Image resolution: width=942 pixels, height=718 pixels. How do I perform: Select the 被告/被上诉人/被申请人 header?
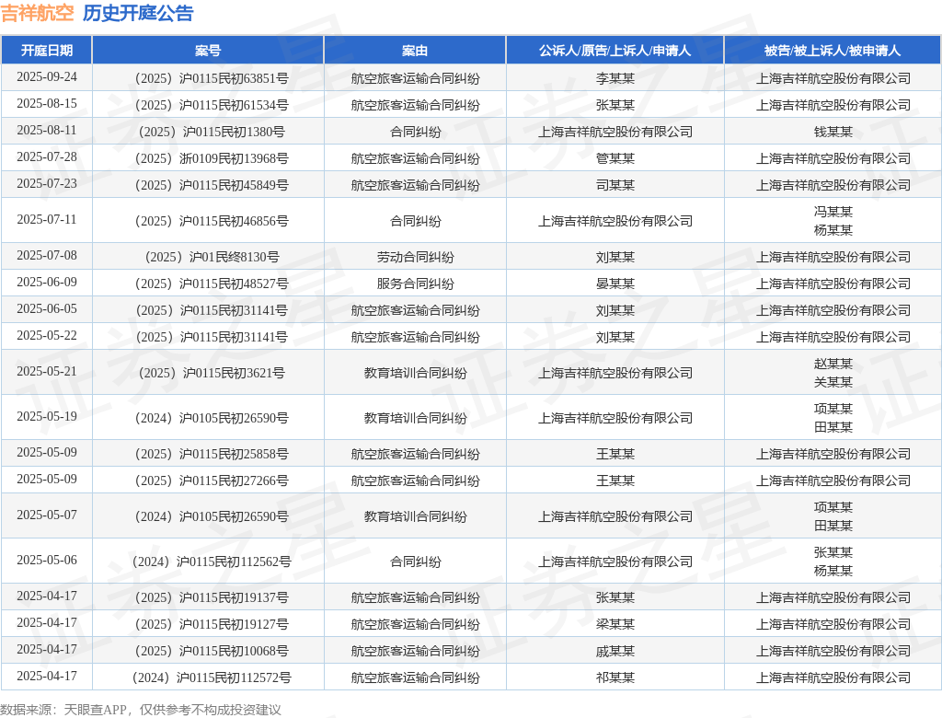(833, 51)
